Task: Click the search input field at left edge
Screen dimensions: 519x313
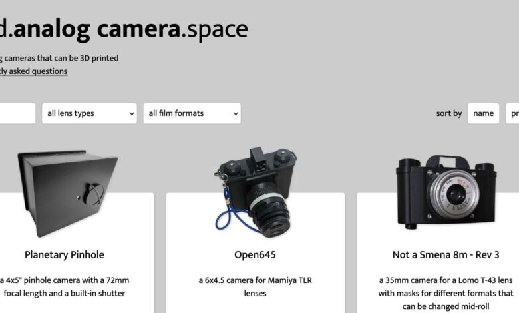Action: pyautogui.click(x=17, y=113)
